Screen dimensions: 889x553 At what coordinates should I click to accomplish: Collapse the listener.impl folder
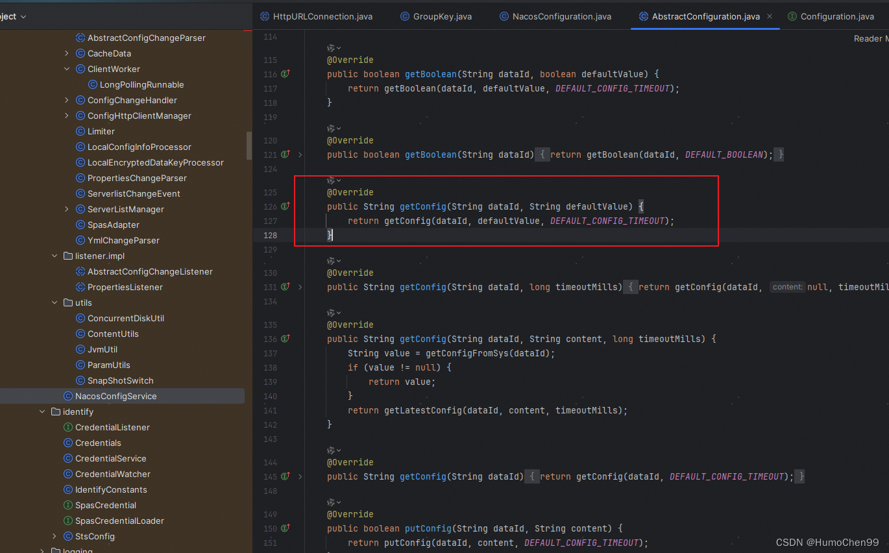[x=55, y=256]
